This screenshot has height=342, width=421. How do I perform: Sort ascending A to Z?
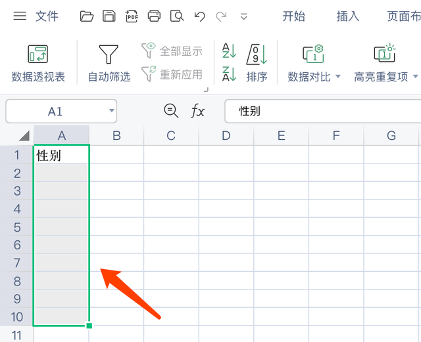point(229,51)
